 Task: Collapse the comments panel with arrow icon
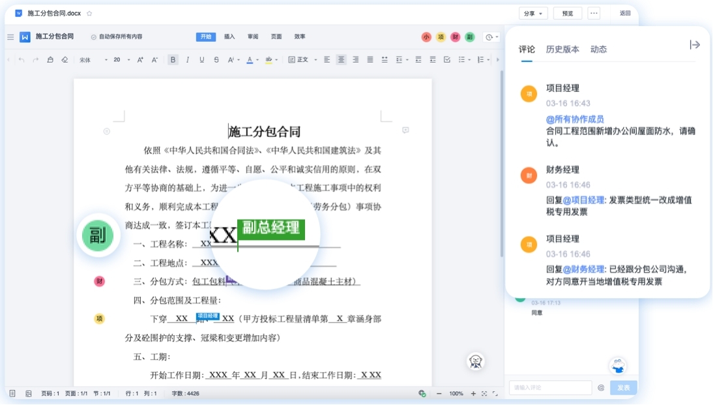coord(695,44)
